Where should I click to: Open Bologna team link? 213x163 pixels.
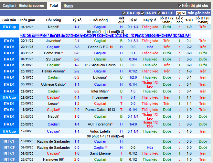[x=100, y=77]
